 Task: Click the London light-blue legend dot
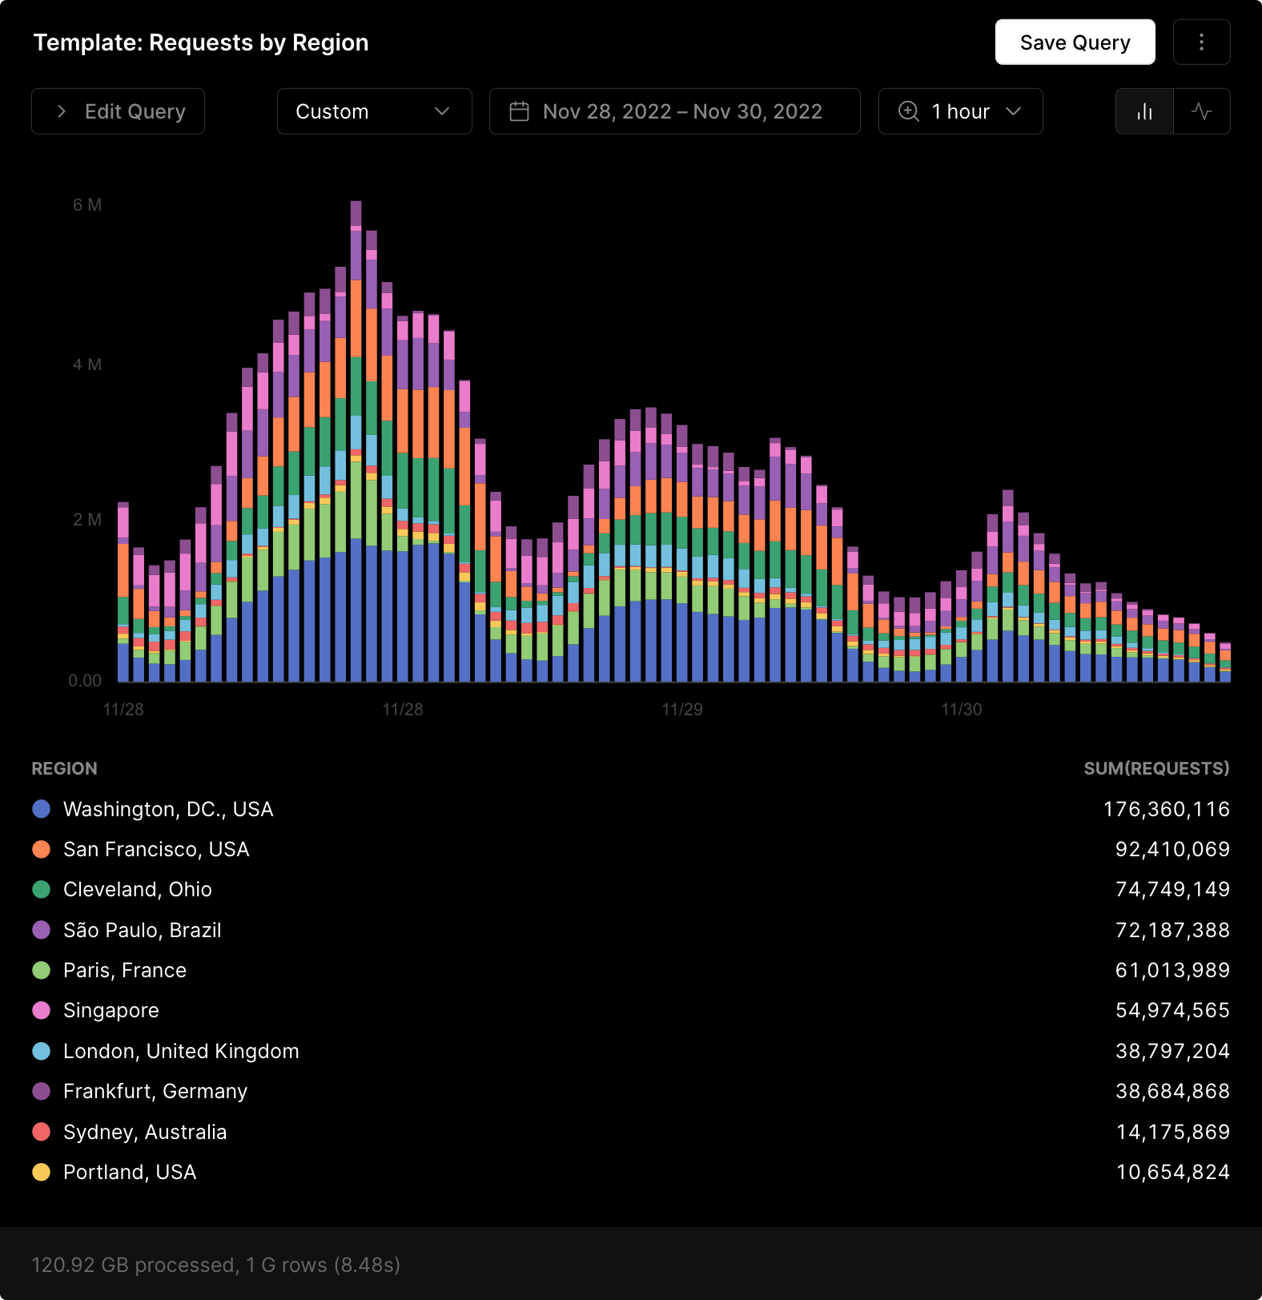point(42,1051)
